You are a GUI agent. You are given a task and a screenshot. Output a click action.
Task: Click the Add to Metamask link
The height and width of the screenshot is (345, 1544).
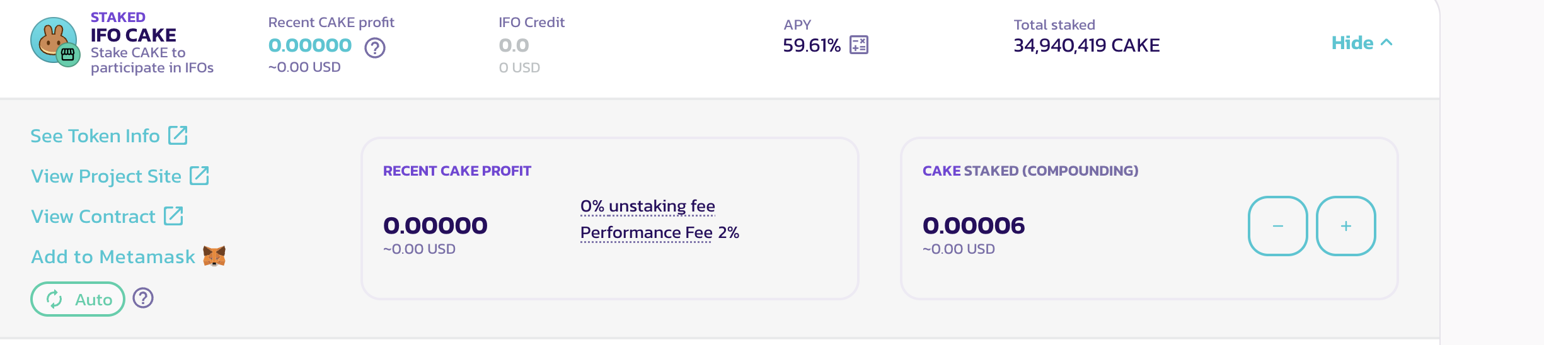[113, 256]
